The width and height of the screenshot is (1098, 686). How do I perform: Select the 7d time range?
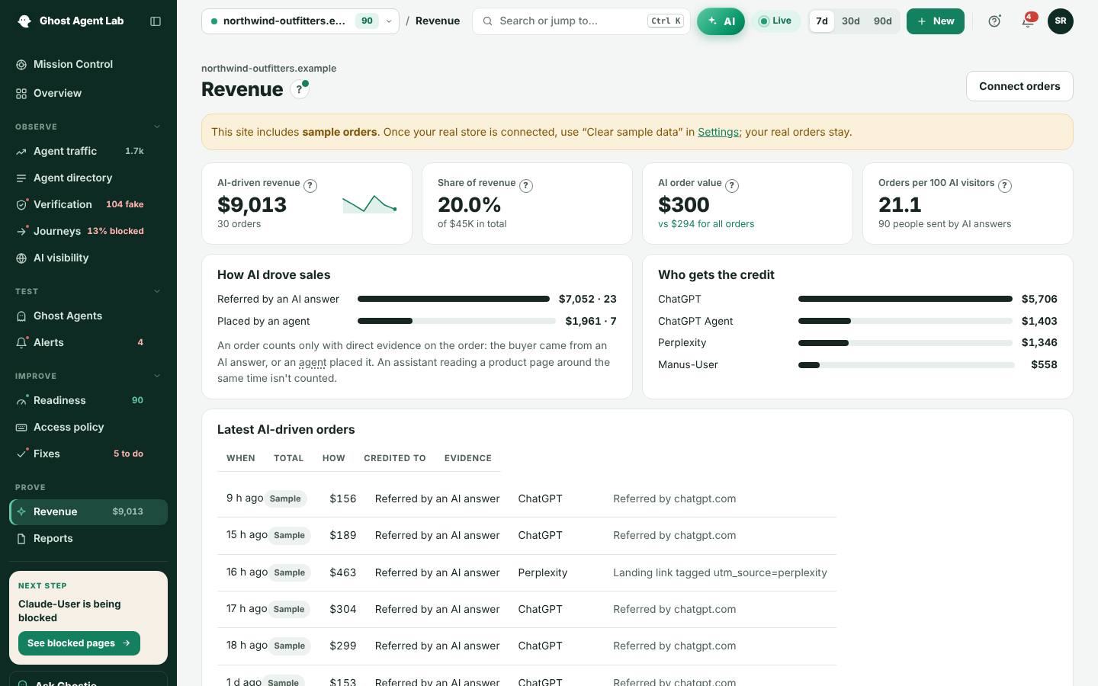click(x=821, y=21)
